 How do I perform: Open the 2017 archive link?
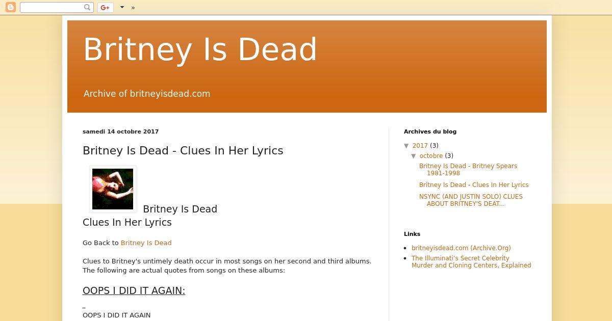click(x=420, y=146)
